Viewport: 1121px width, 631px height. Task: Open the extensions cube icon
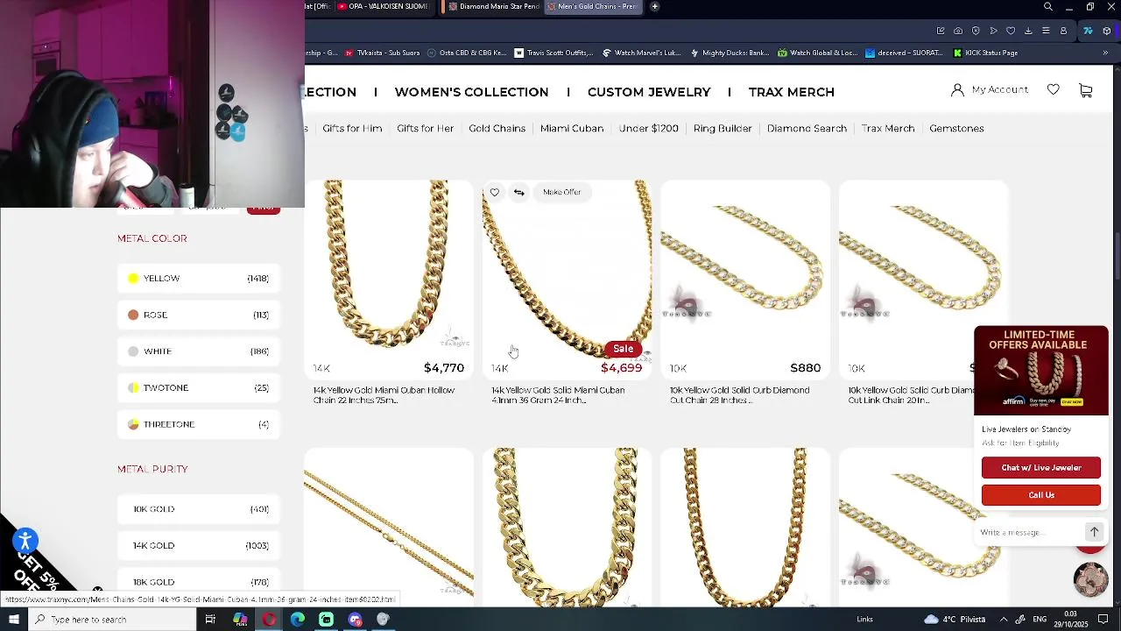(1107, 31)
